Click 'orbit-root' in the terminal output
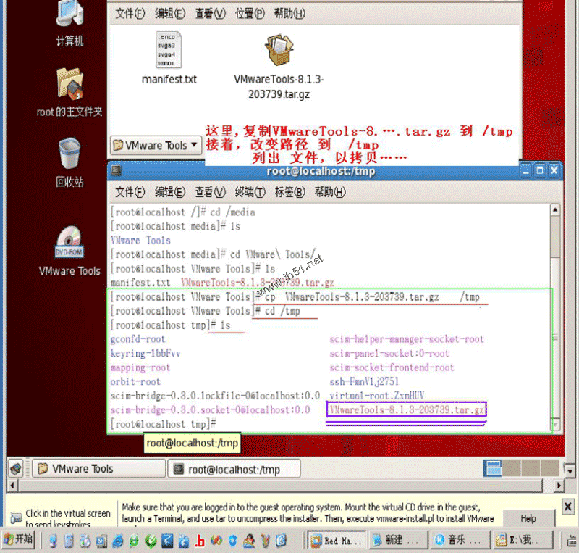Screen dimensions: 579x553 coord(135,382)
